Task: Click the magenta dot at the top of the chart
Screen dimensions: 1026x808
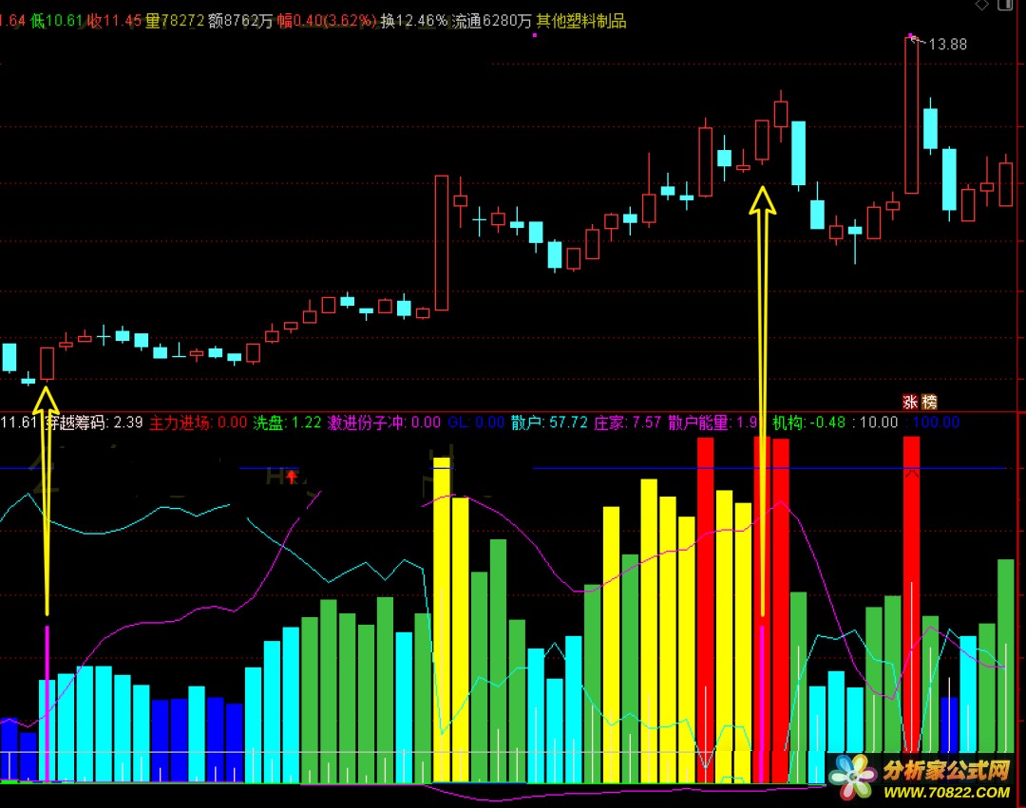Action: coord(535,35)
